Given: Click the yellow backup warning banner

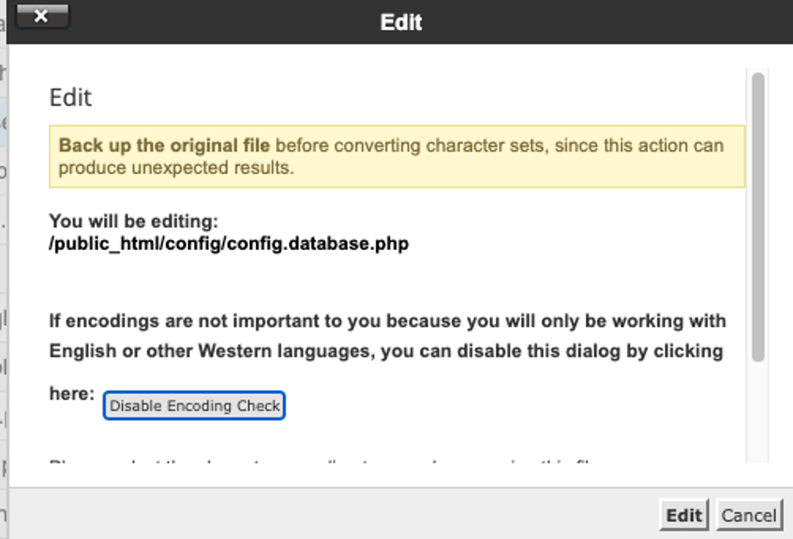Looking at the screenshot, I should [396, 156].
